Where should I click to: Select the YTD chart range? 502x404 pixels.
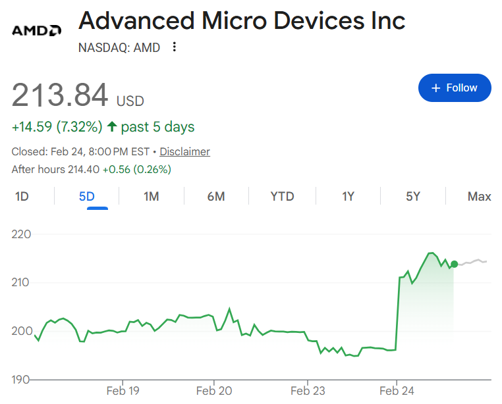coord(282,196)
